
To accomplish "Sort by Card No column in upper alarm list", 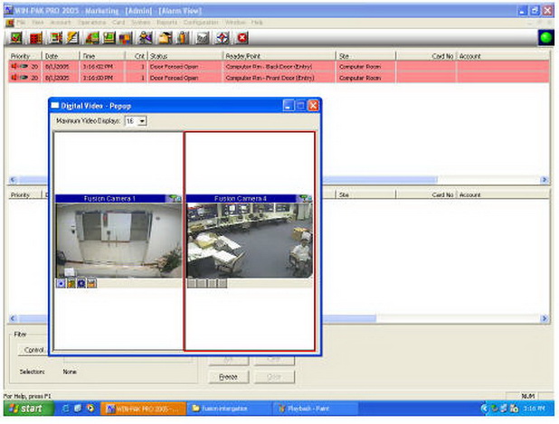I will (426, 56).
